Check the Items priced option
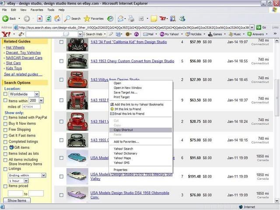Screen dimensions: 280x210 click(5, 186)
